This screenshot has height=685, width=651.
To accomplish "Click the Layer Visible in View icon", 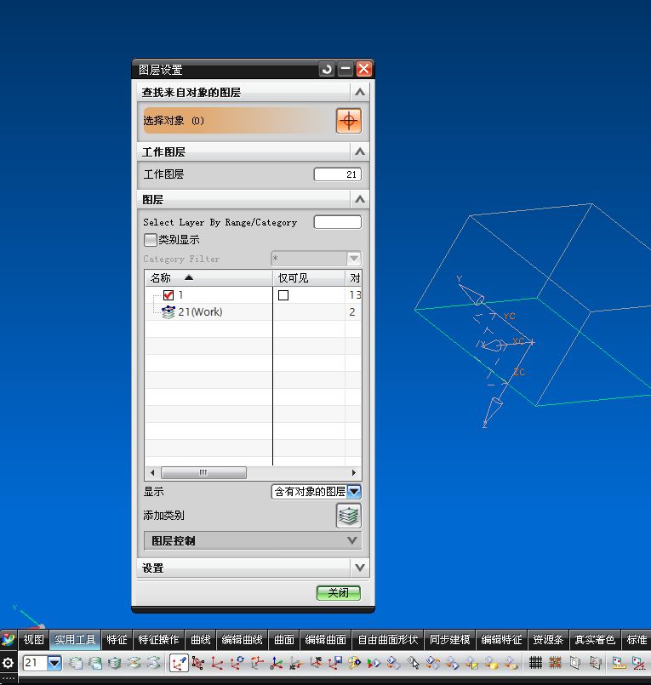I will coord(94,663).
